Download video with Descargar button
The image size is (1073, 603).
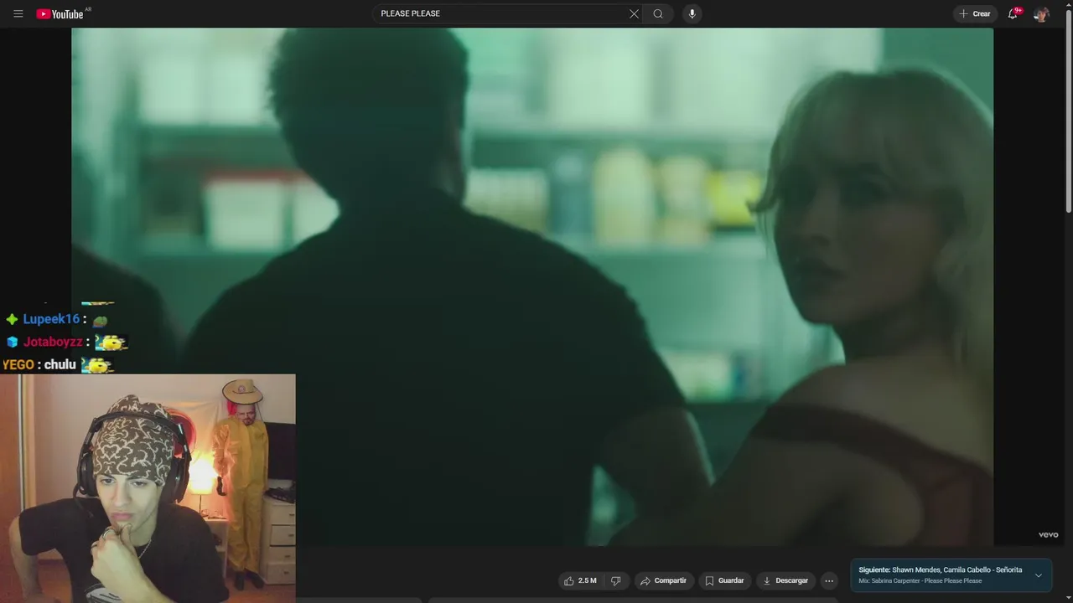tap(785, 580)
